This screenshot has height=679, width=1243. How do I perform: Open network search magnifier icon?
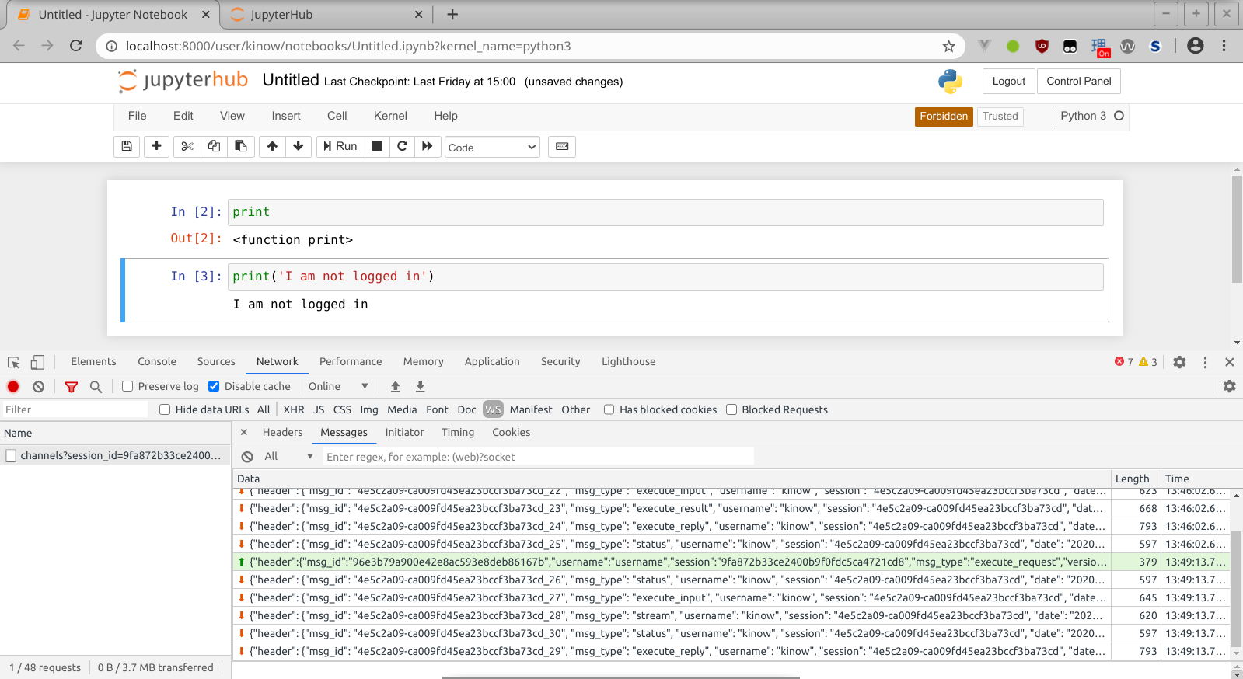click(96, 386)
